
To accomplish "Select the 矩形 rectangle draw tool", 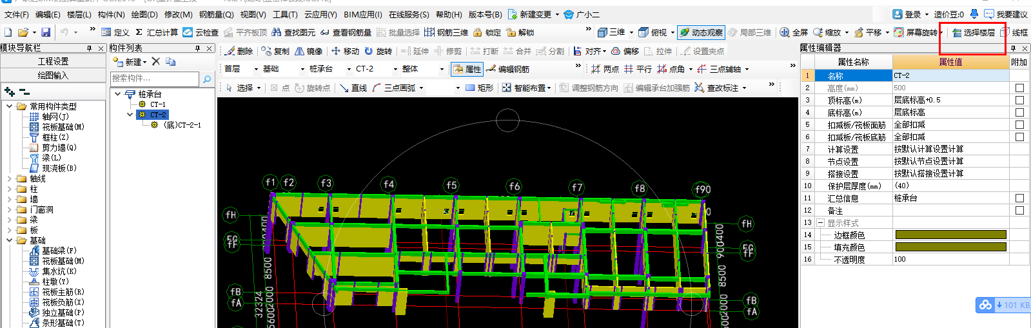I will [479, 88].
